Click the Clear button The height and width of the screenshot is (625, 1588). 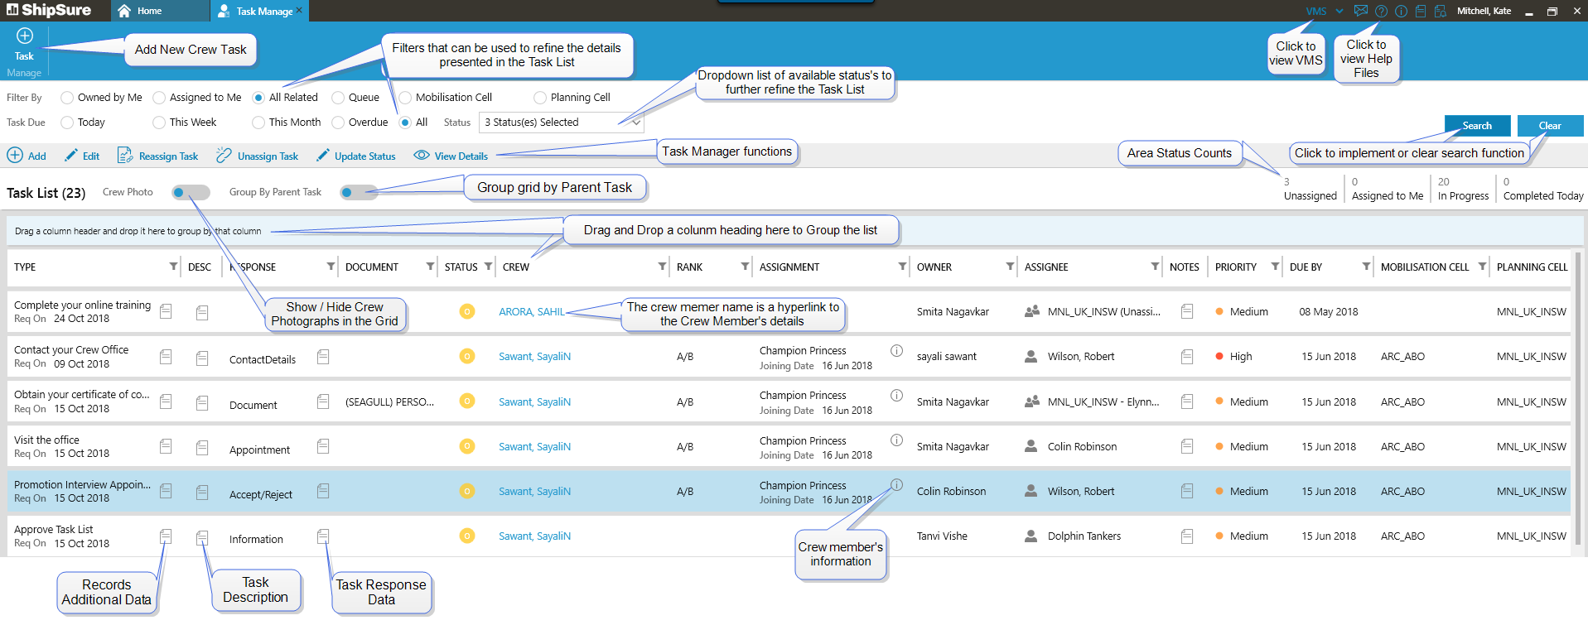(x=1550, y=126)
